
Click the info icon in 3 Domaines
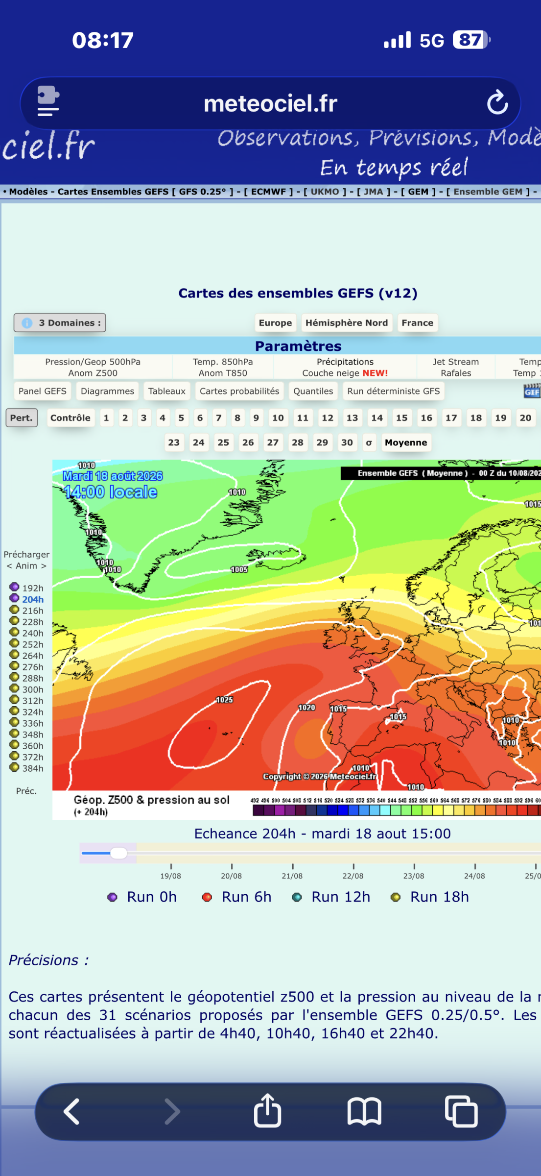27,323
